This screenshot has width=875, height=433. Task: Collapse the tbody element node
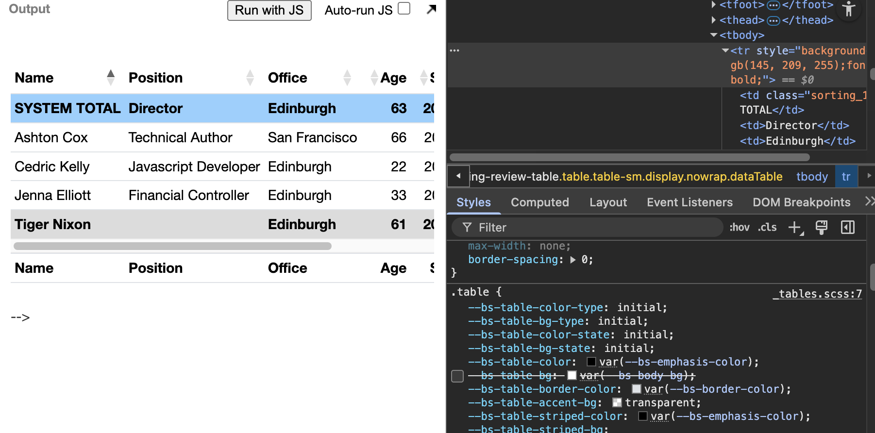(713, 35)
